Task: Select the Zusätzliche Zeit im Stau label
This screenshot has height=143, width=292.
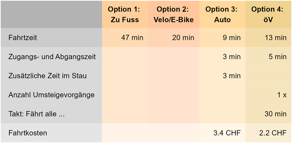Action: pos(48,76)
